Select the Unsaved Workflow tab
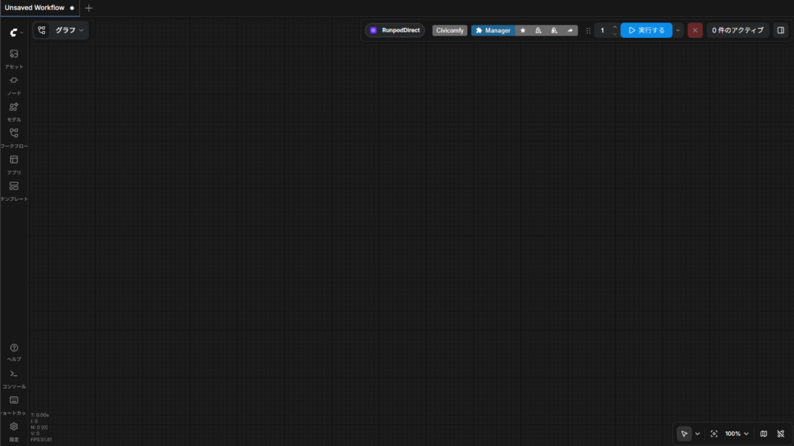Image resolution: width=794 pixels, height=446 pixels. pos(34,8)
